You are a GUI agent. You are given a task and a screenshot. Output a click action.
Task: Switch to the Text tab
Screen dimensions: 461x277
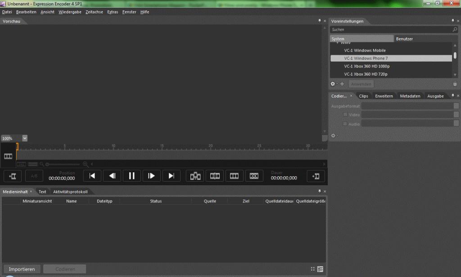coord(42,192)
